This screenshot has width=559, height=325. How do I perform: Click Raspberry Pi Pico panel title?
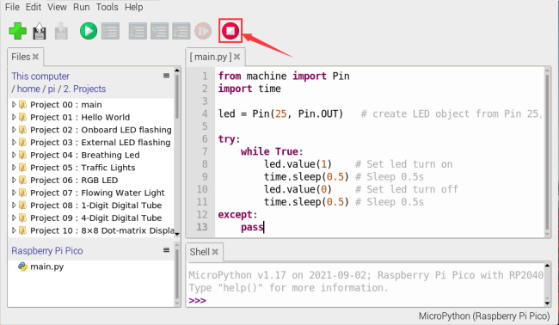(47, 251)
